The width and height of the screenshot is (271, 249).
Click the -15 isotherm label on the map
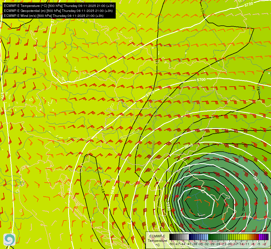5,62
